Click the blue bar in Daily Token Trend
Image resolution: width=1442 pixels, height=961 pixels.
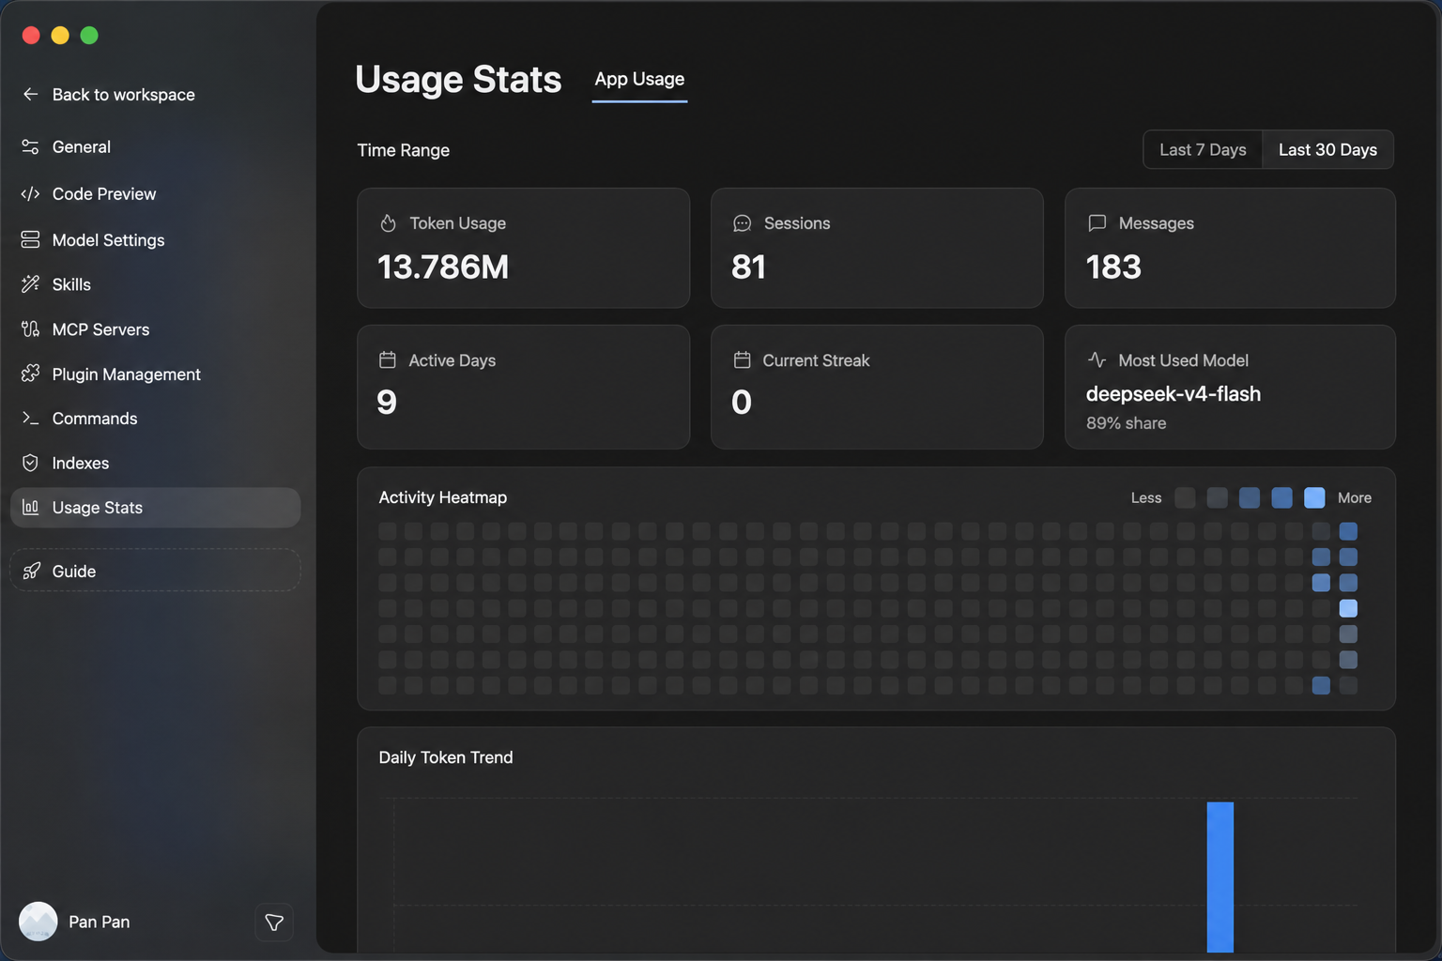[x=1220, y=877]
